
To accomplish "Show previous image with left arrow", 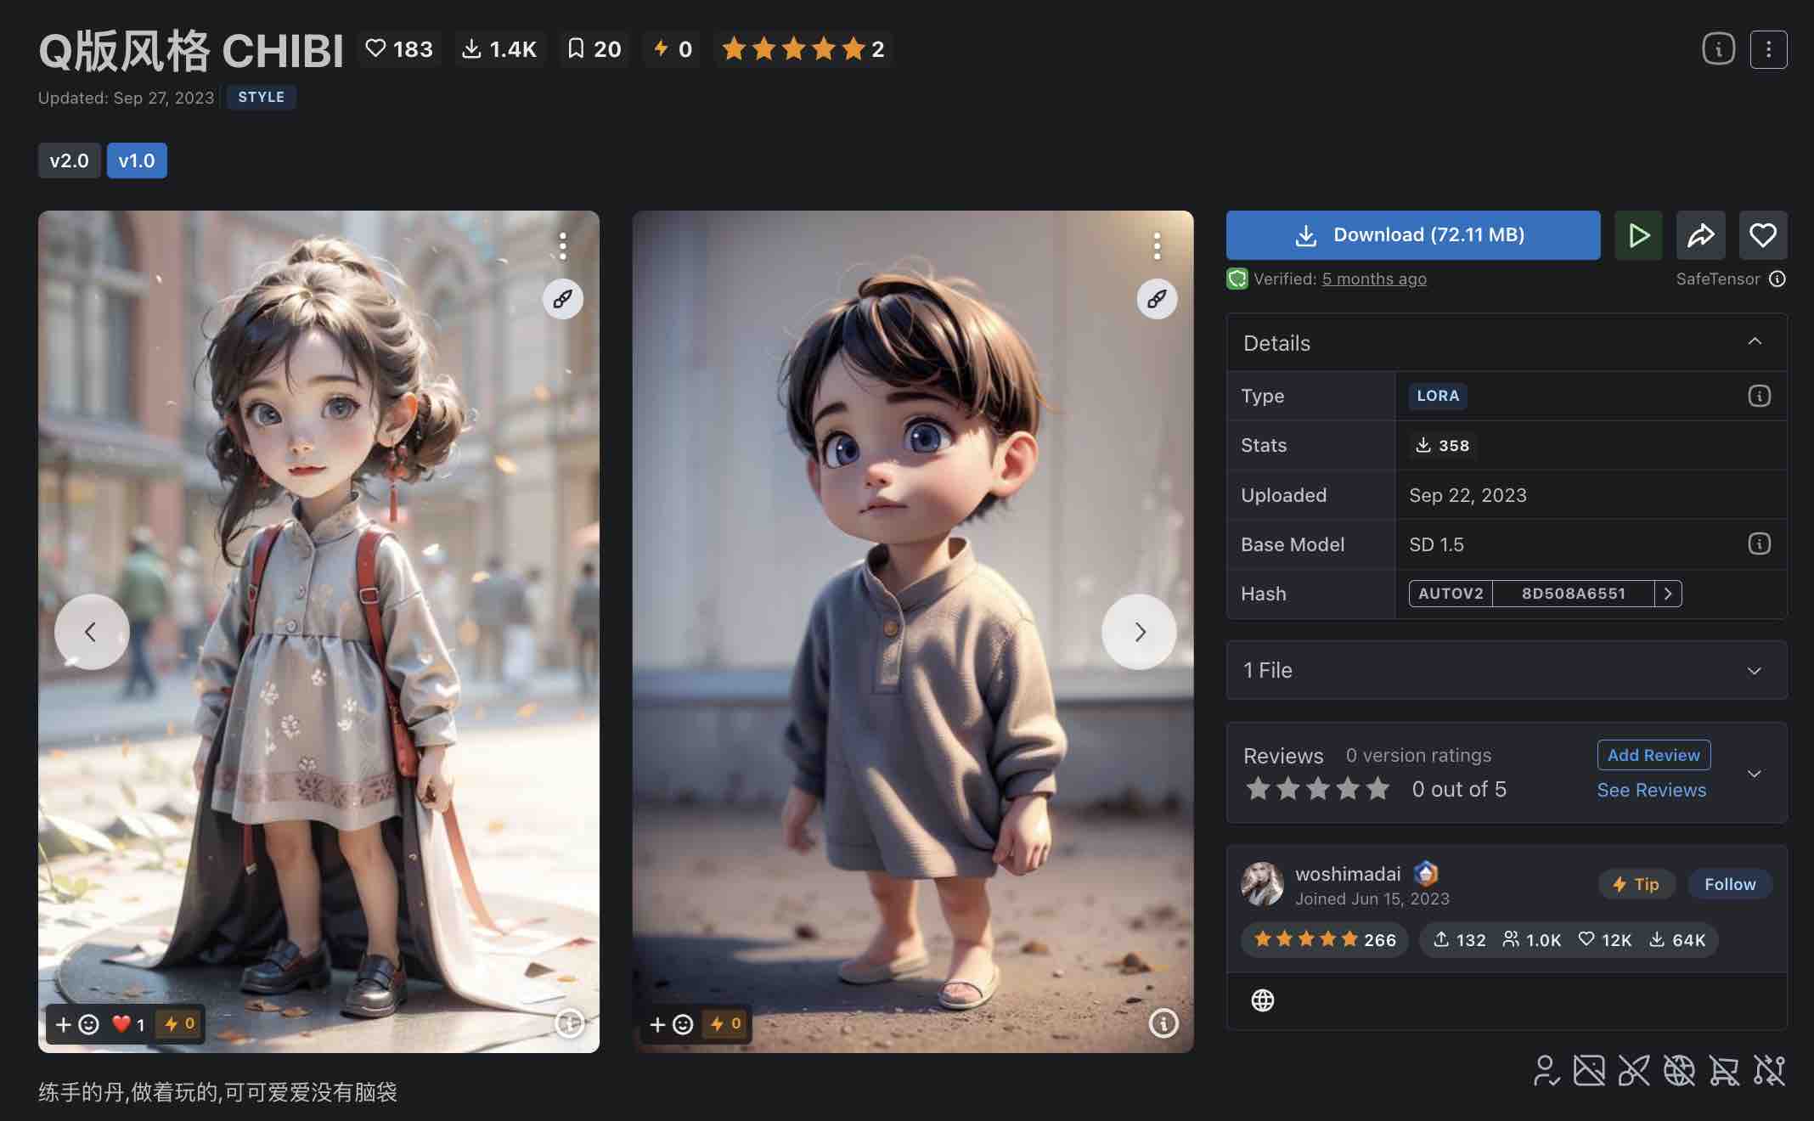I will pos(92,632).
